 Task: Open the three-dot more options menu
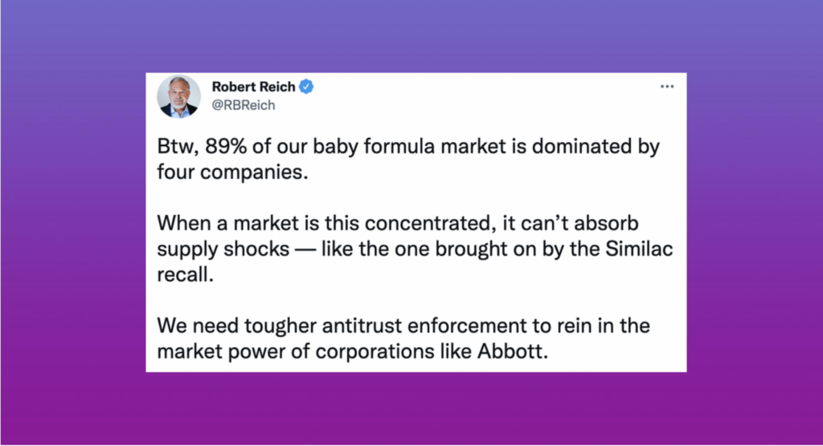(666, 87)
